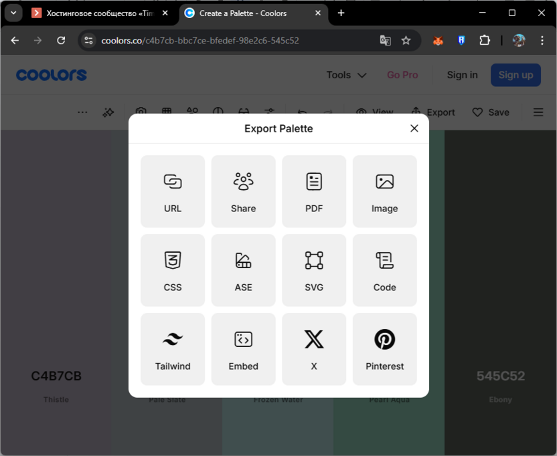Select the Tailwind export option
Screen dimensions: 557x456
click(173, 349)
